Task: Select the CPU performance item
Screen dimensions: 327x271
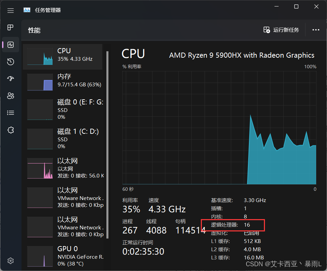Action: 62,57
